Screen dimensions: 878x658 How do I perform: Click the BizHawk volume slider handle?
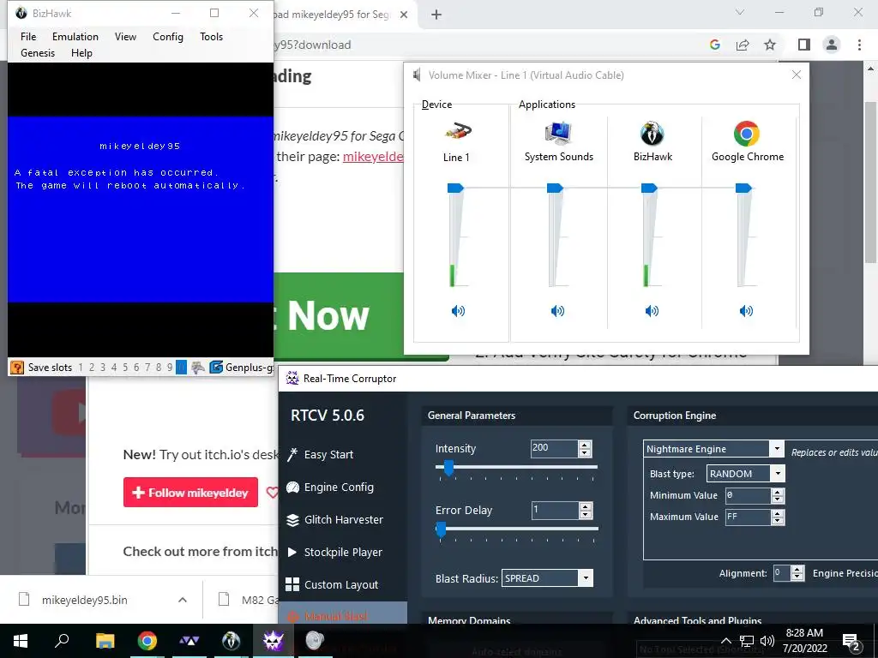649,188
